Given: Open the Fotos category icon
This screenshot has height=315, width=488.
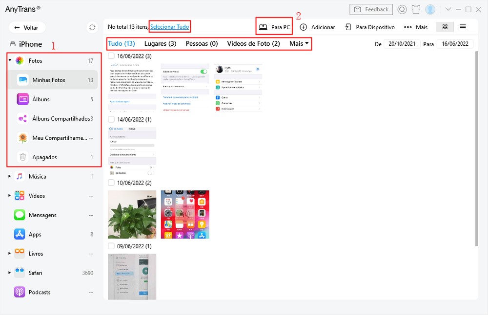Looking at the screenshot, I should click(20, 60).
